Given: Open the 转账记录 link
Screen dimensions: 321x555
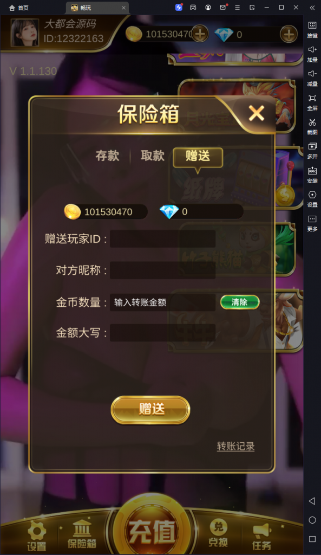Looking at the screenshot, I should [236, 447].
